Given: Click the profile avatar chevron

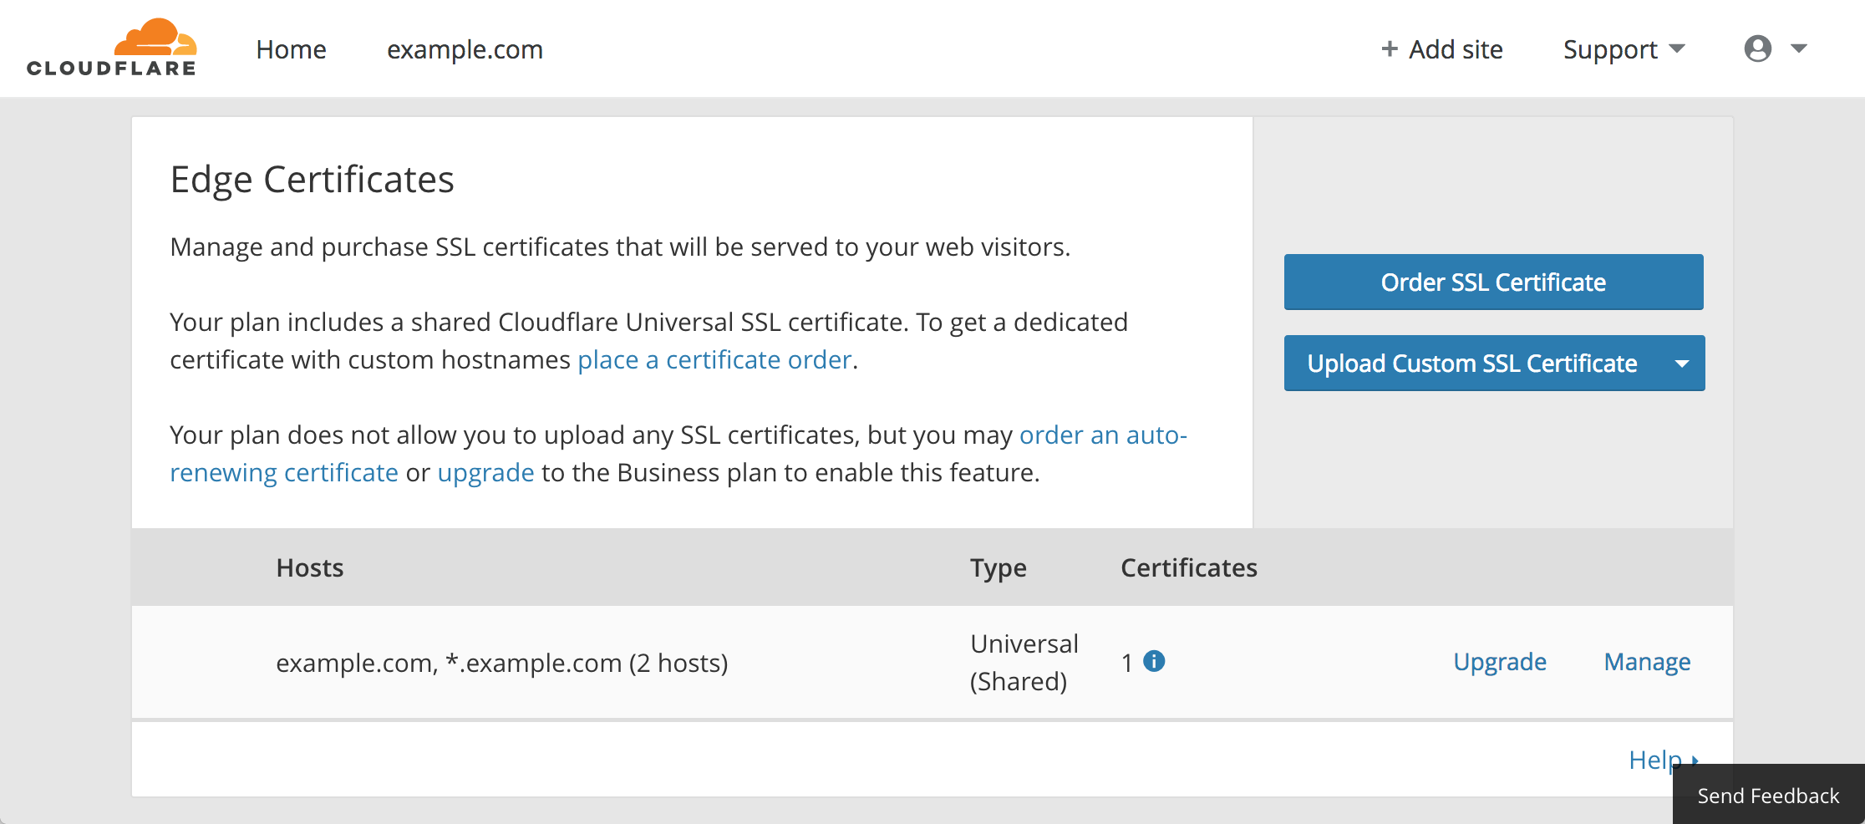Looking at the screenshot, I should [1798, 48].
